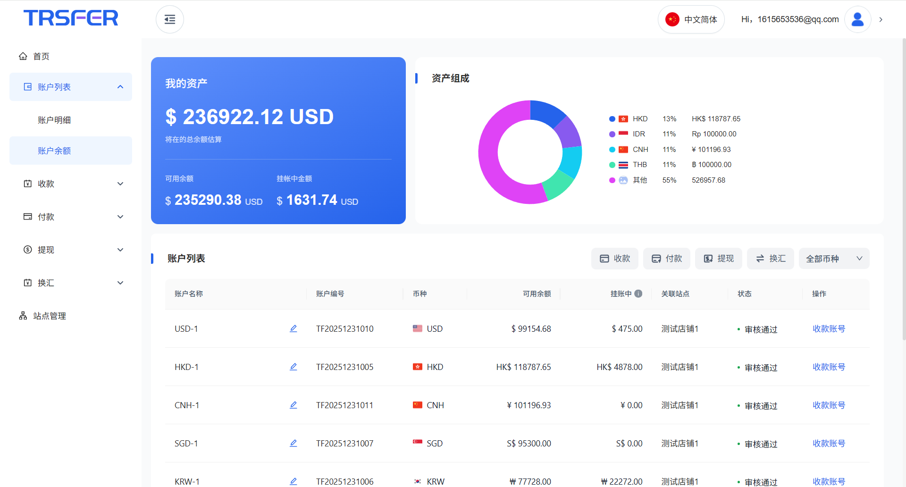Open the 中文简体 language selector

[691, 19]
